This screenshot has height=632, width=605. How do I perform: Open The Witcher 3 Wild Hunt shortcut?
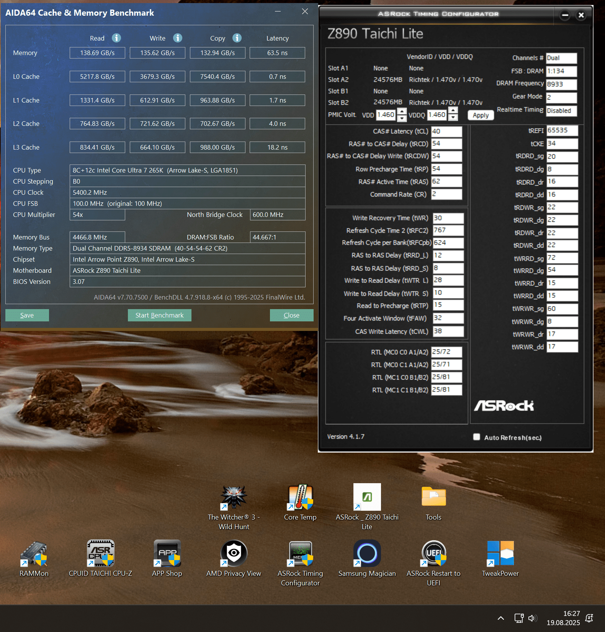coord(234,508)
